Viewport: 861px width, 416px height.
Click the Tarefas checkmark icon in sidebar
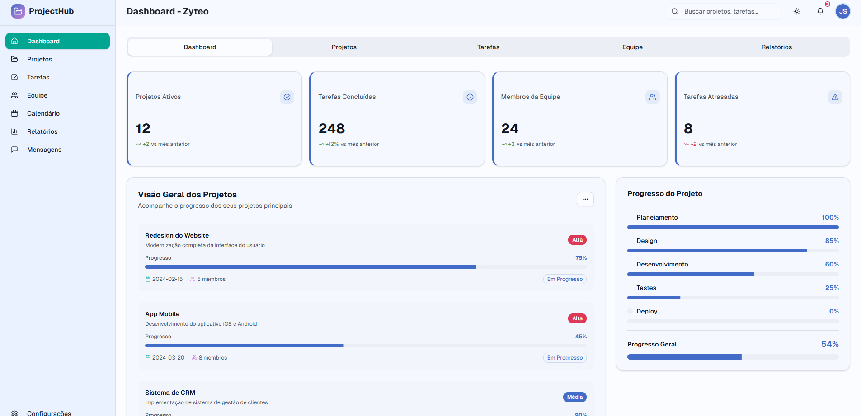tap(15, 77)
